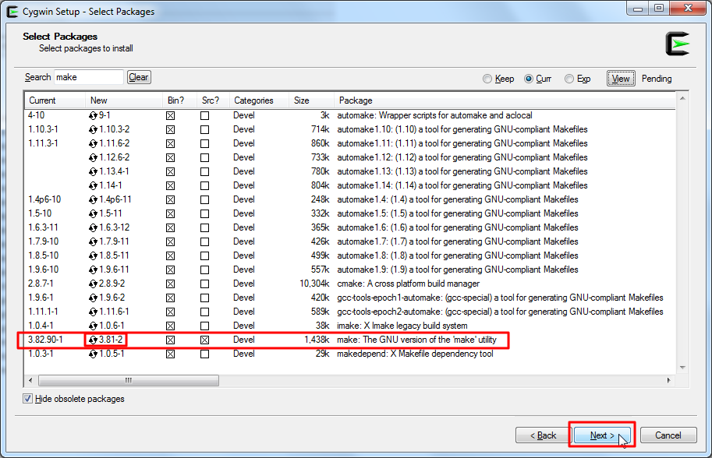Cycle version icon for automake1.6 1.6.3-12

pyautogui.click(x=93, y=227)
